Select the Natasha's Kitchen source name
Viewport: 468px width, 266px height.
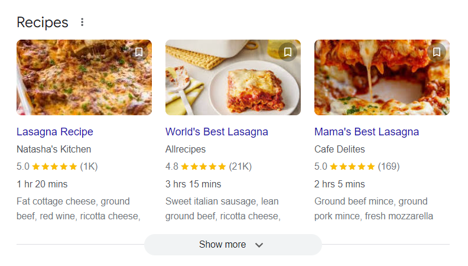click(x=54, y=149)
